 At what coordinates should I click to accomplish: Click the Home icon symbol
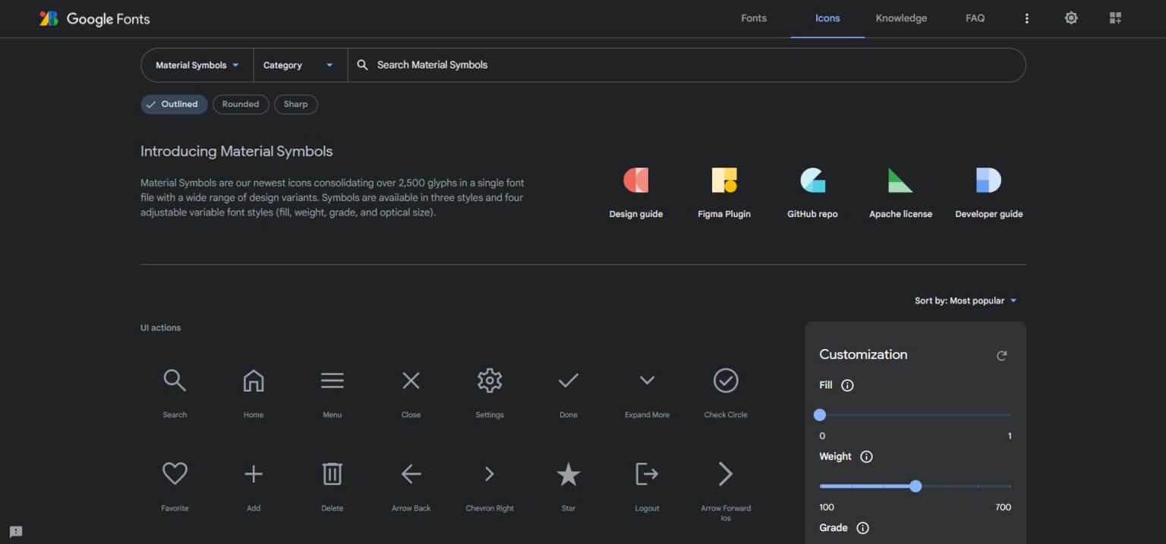(x=253, y=380)
